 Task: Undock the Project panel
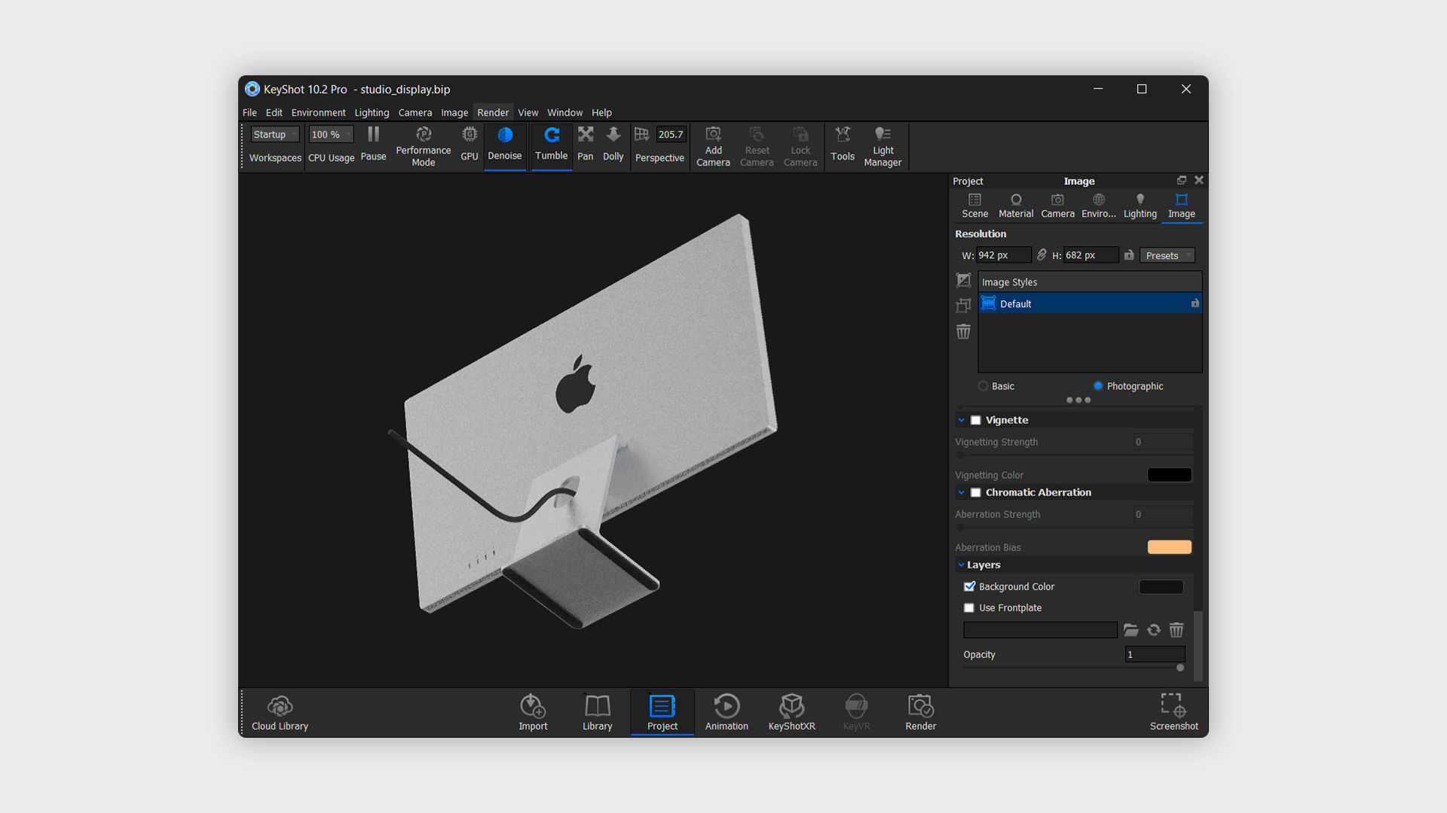[x=1182, y=180]
